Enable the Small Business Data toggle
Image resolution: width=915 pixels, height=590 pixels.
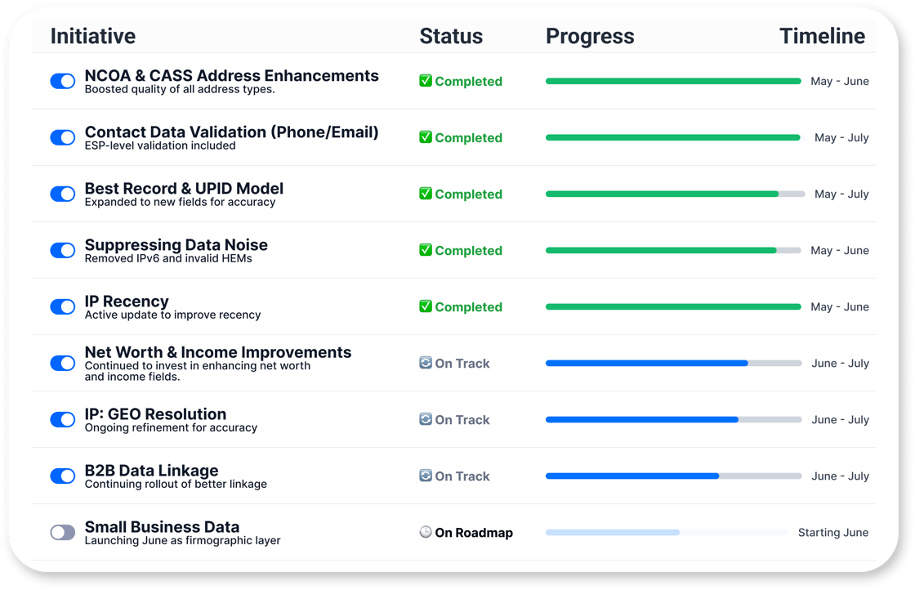click(62, 532)
